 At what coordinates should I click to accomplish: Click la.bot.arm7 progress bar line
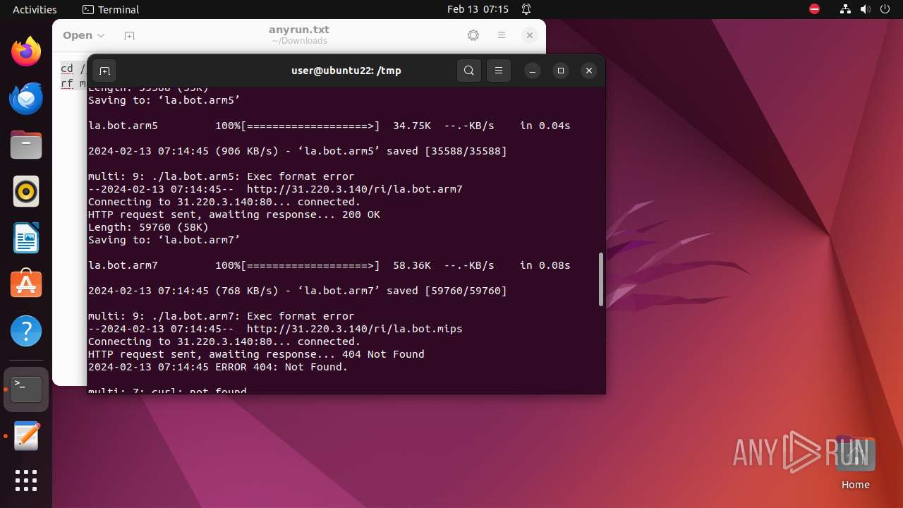[329, 265]
